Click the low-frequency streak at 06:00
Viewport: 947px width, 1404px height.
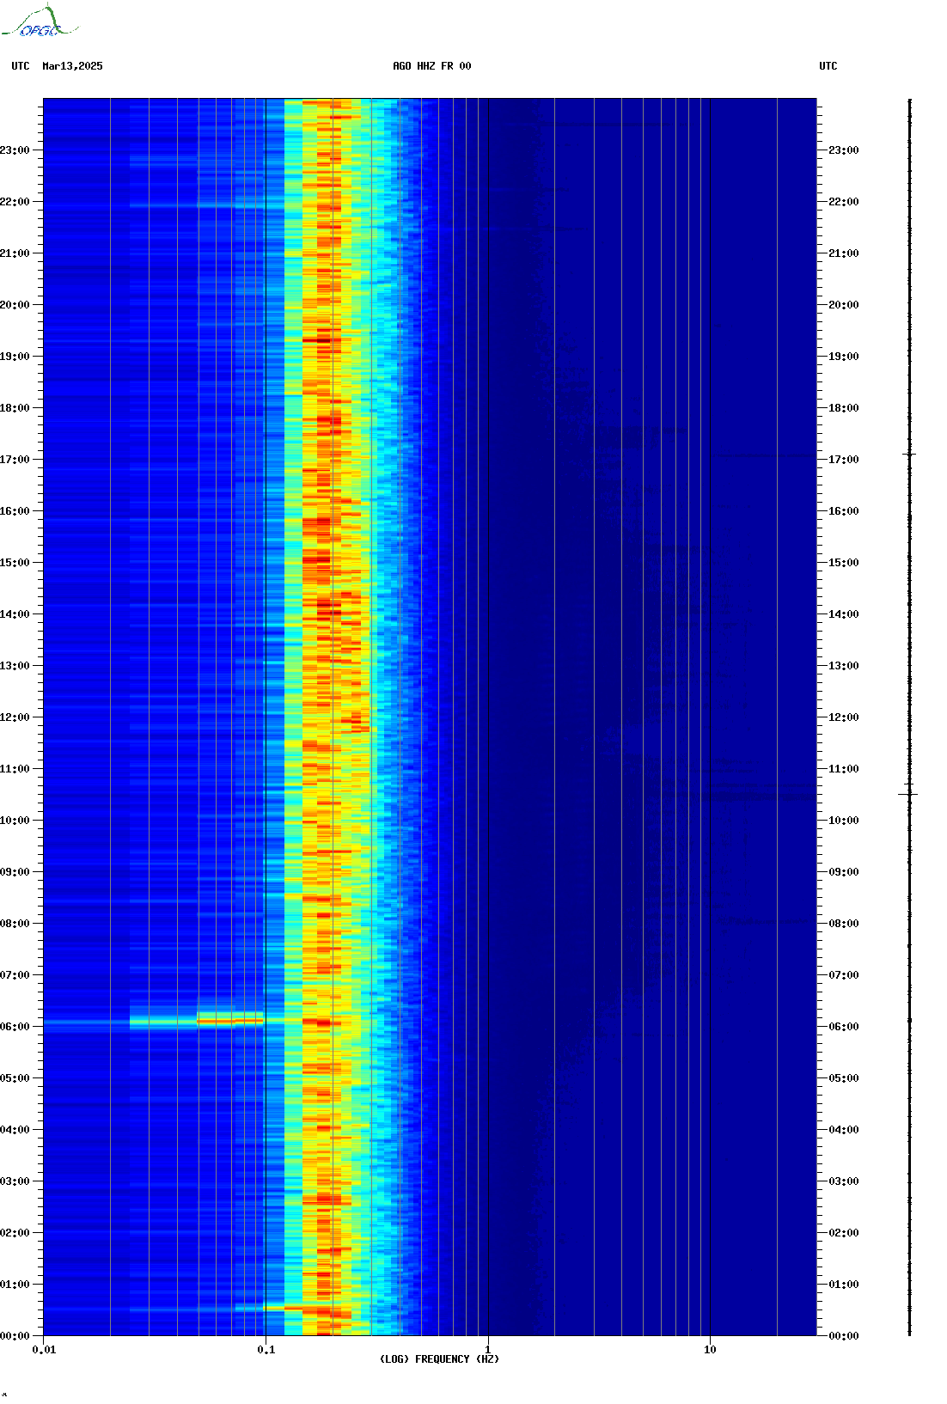tap(197, 1022)
